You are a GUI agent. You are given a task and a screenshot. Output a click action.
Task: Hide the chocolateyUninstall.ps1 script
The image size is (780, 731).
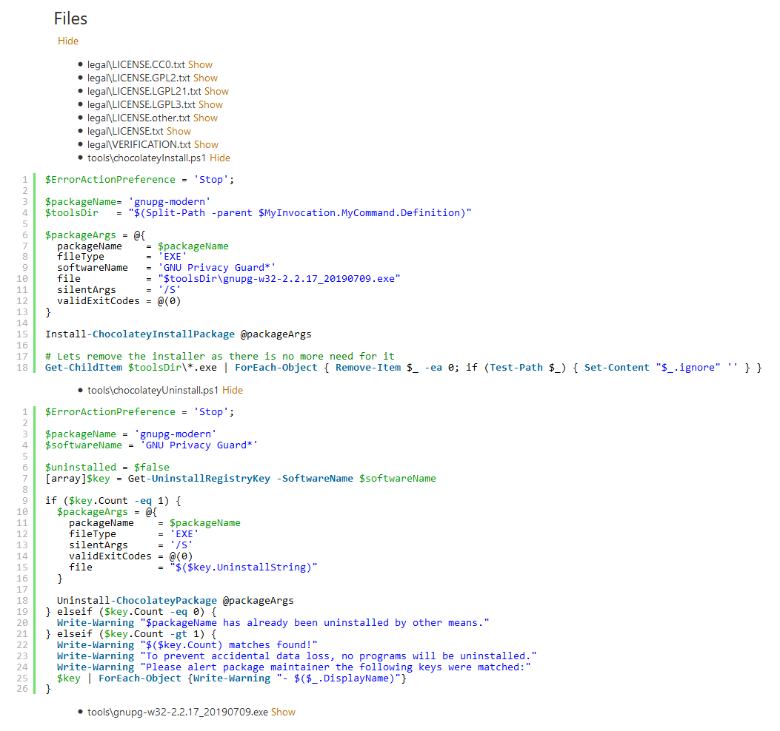(233, 390)
